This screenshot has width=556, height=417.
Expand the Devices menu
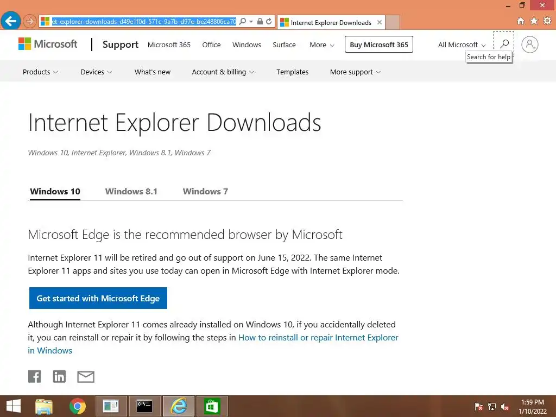(x=96, y=72)
